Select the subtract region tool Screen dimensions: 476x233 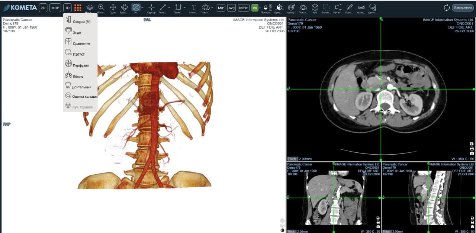pyautogui.click(x=326, y=7)
